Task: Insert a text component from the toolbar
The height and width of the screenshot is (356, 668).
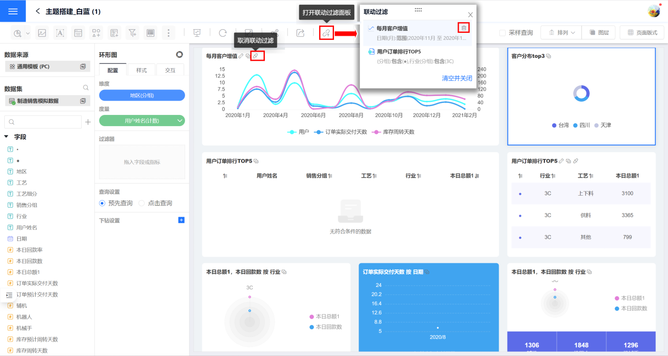Action: 60,33
